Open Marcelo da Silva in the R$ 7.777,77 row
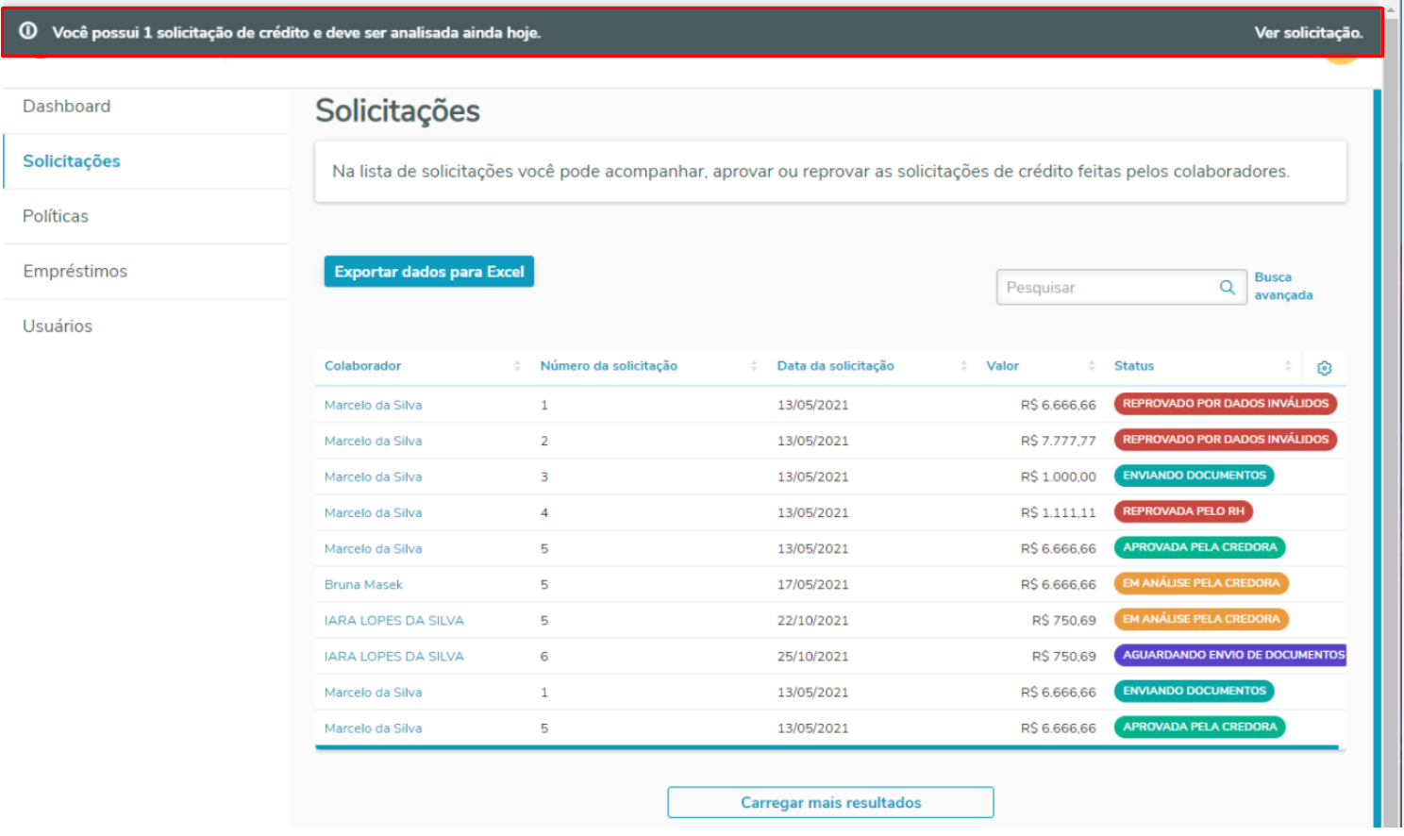The width and height of the screenshot is (1404, 836). pyautogui.click(x=373, y=442)
